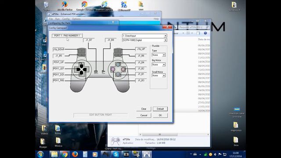Open the media player taskbar icon
The image size is (281, 158).
[x=95, y=154]
